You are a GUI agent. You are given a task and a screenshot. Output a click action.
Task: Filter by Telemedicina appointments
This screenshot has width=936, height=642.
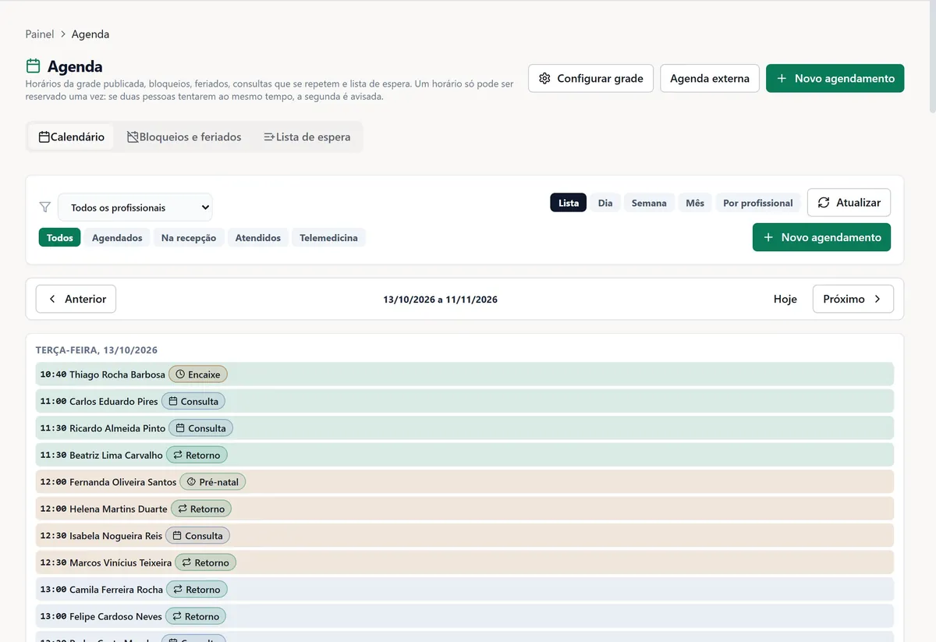pos(329,238)
